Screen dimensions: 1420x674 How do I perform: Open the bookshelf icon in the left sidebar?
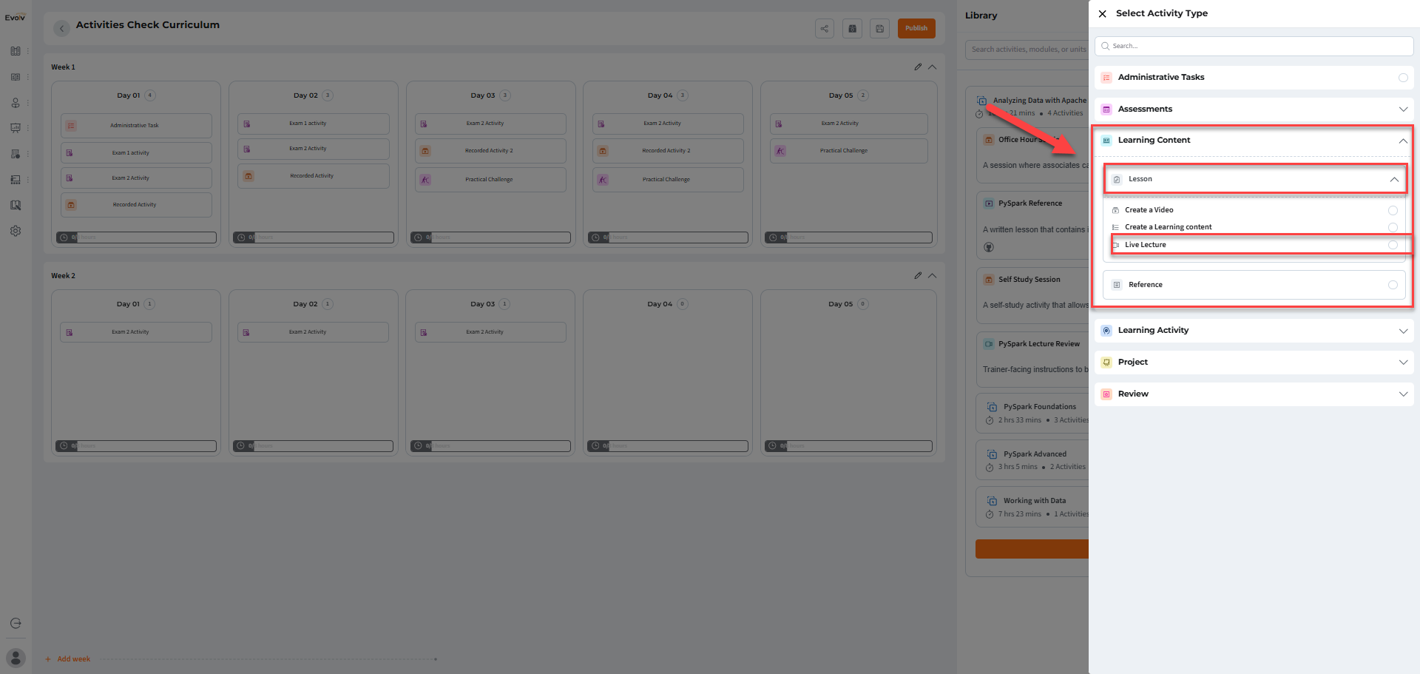click(16, 51)
